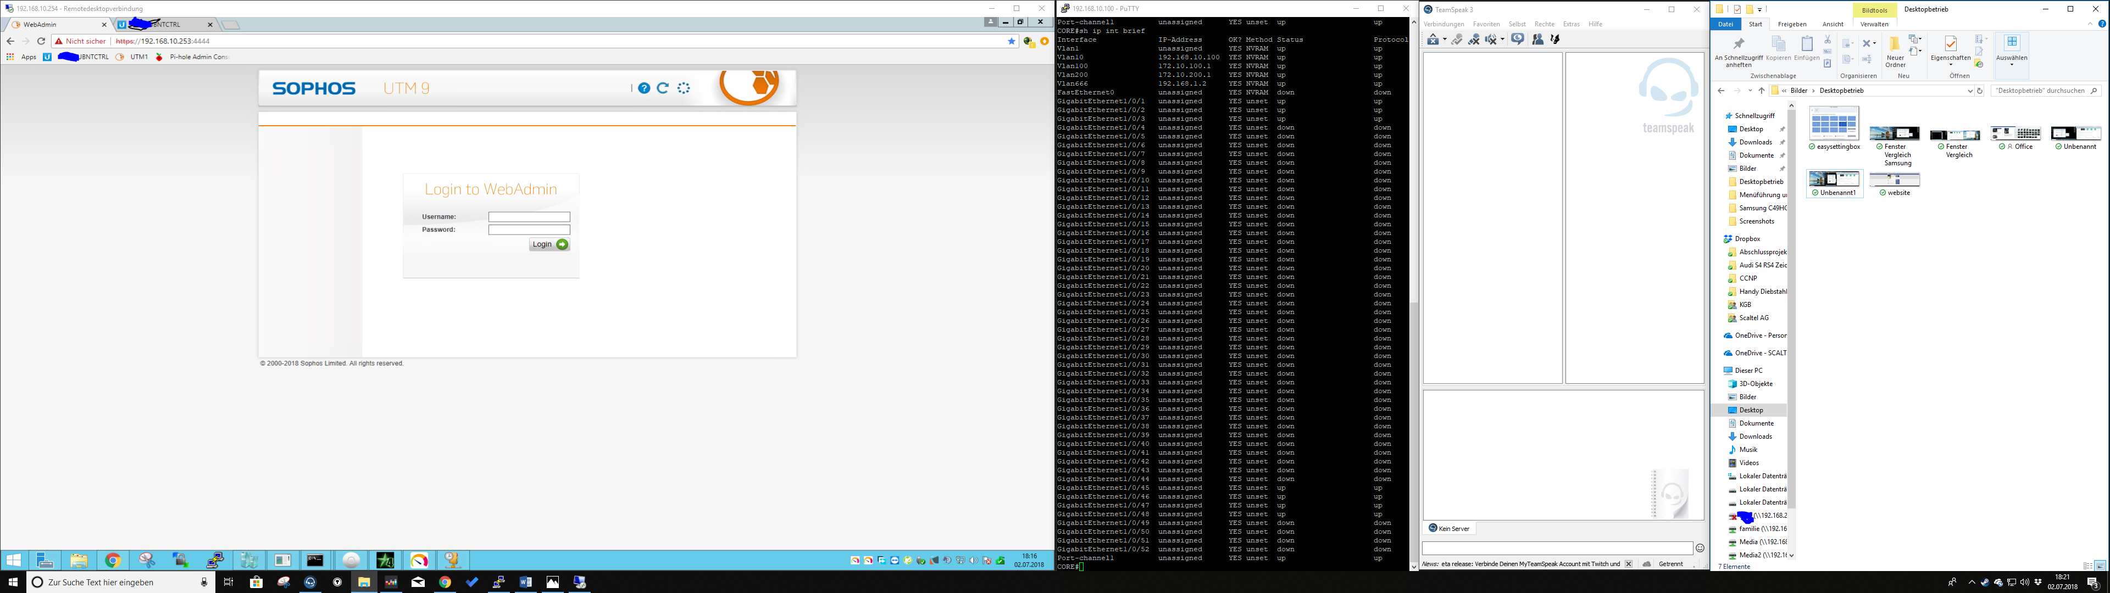Image resolution: width=2110 pixels, height=593 pixels.
Task: Open TeamSpeak contacts manager icon
Action: 1537,40
